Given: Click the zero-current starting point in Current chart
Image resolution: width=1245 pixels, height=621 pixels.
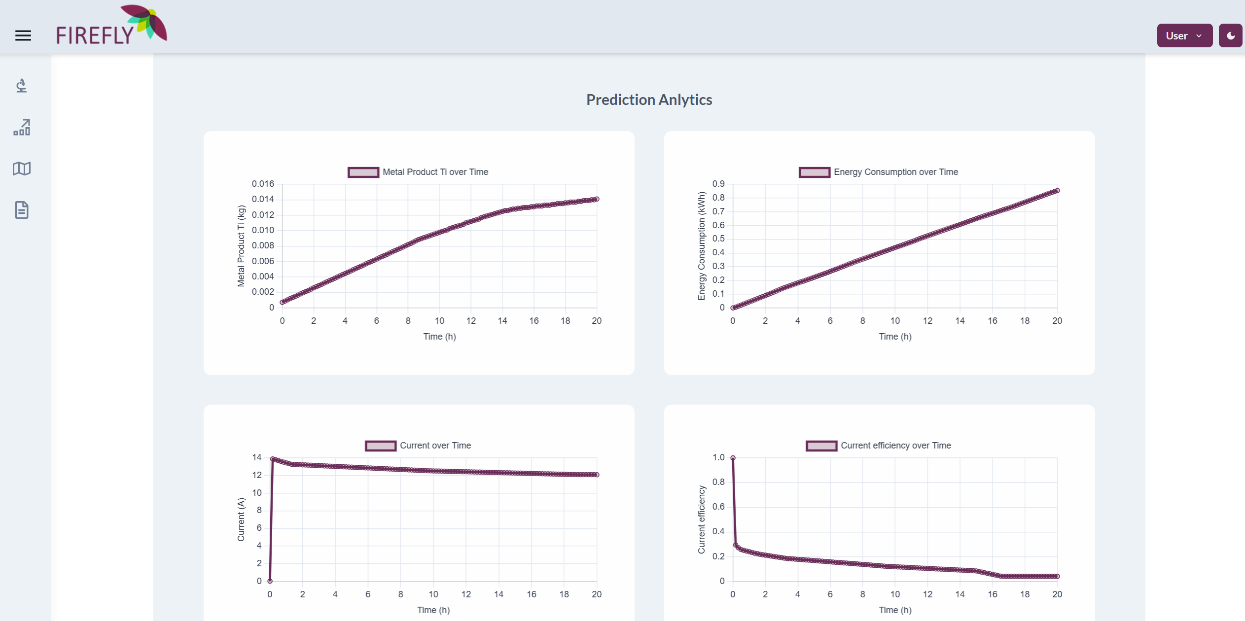Looking at the screenshot, I should click(270, 581).
